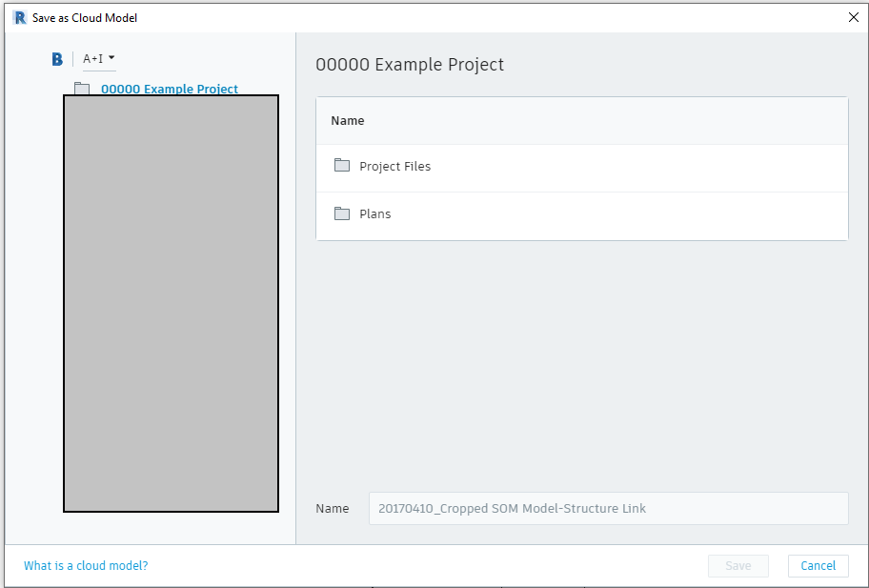Click the Cancel button

(818, 566)
